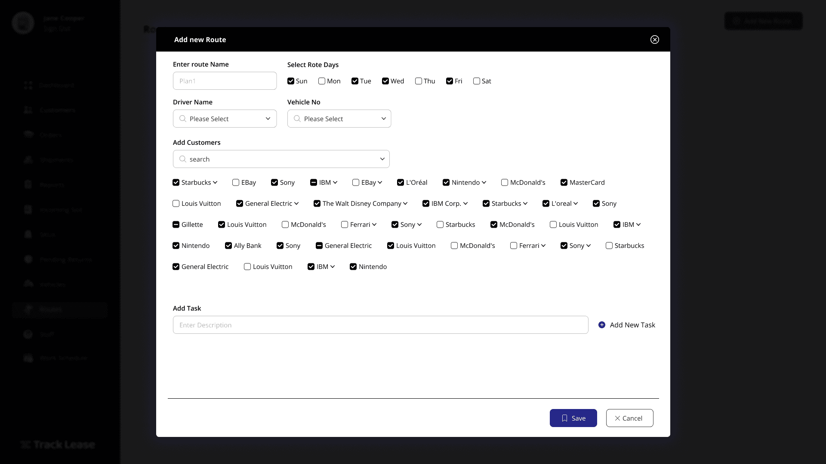Click the Enter Description task field
The height and width of the screenshot is (464, 826).
tap(380, 325)
